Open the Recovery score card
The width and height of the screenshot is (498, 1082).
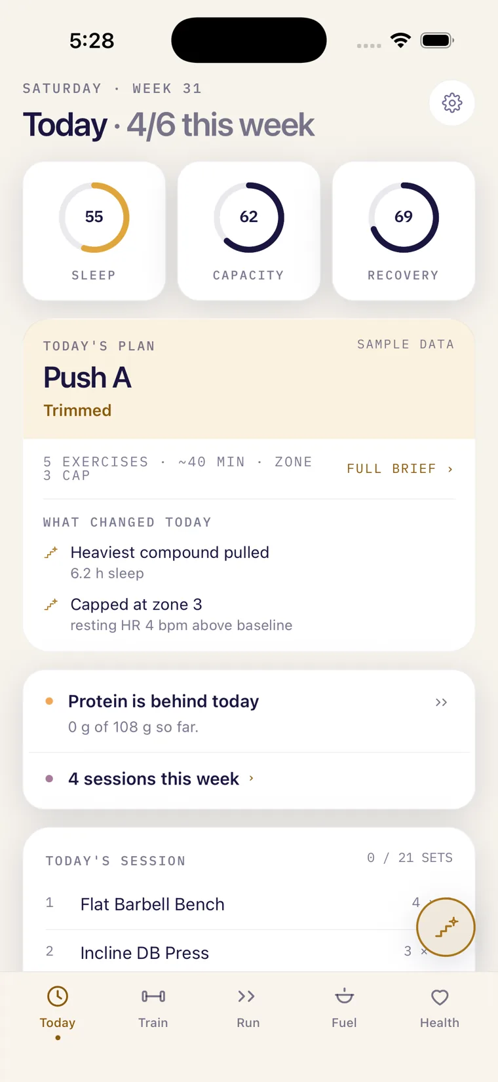pos(404,231)
